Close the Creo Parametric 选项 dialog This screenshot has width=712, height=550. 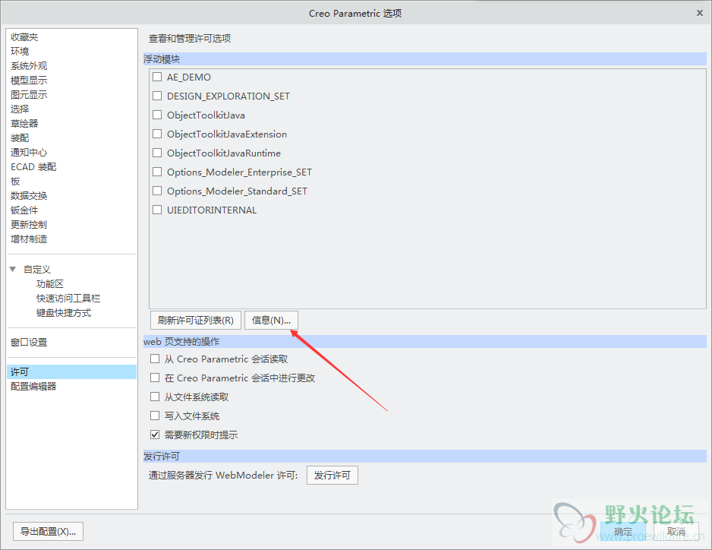coord(700,13)
